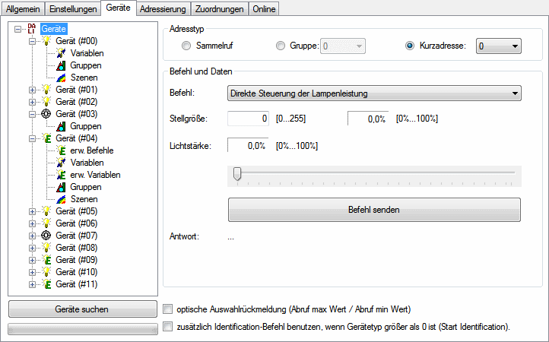Screen dimensions: 549x342
Task: Click the root Geräte network icon
Action: 33,29
